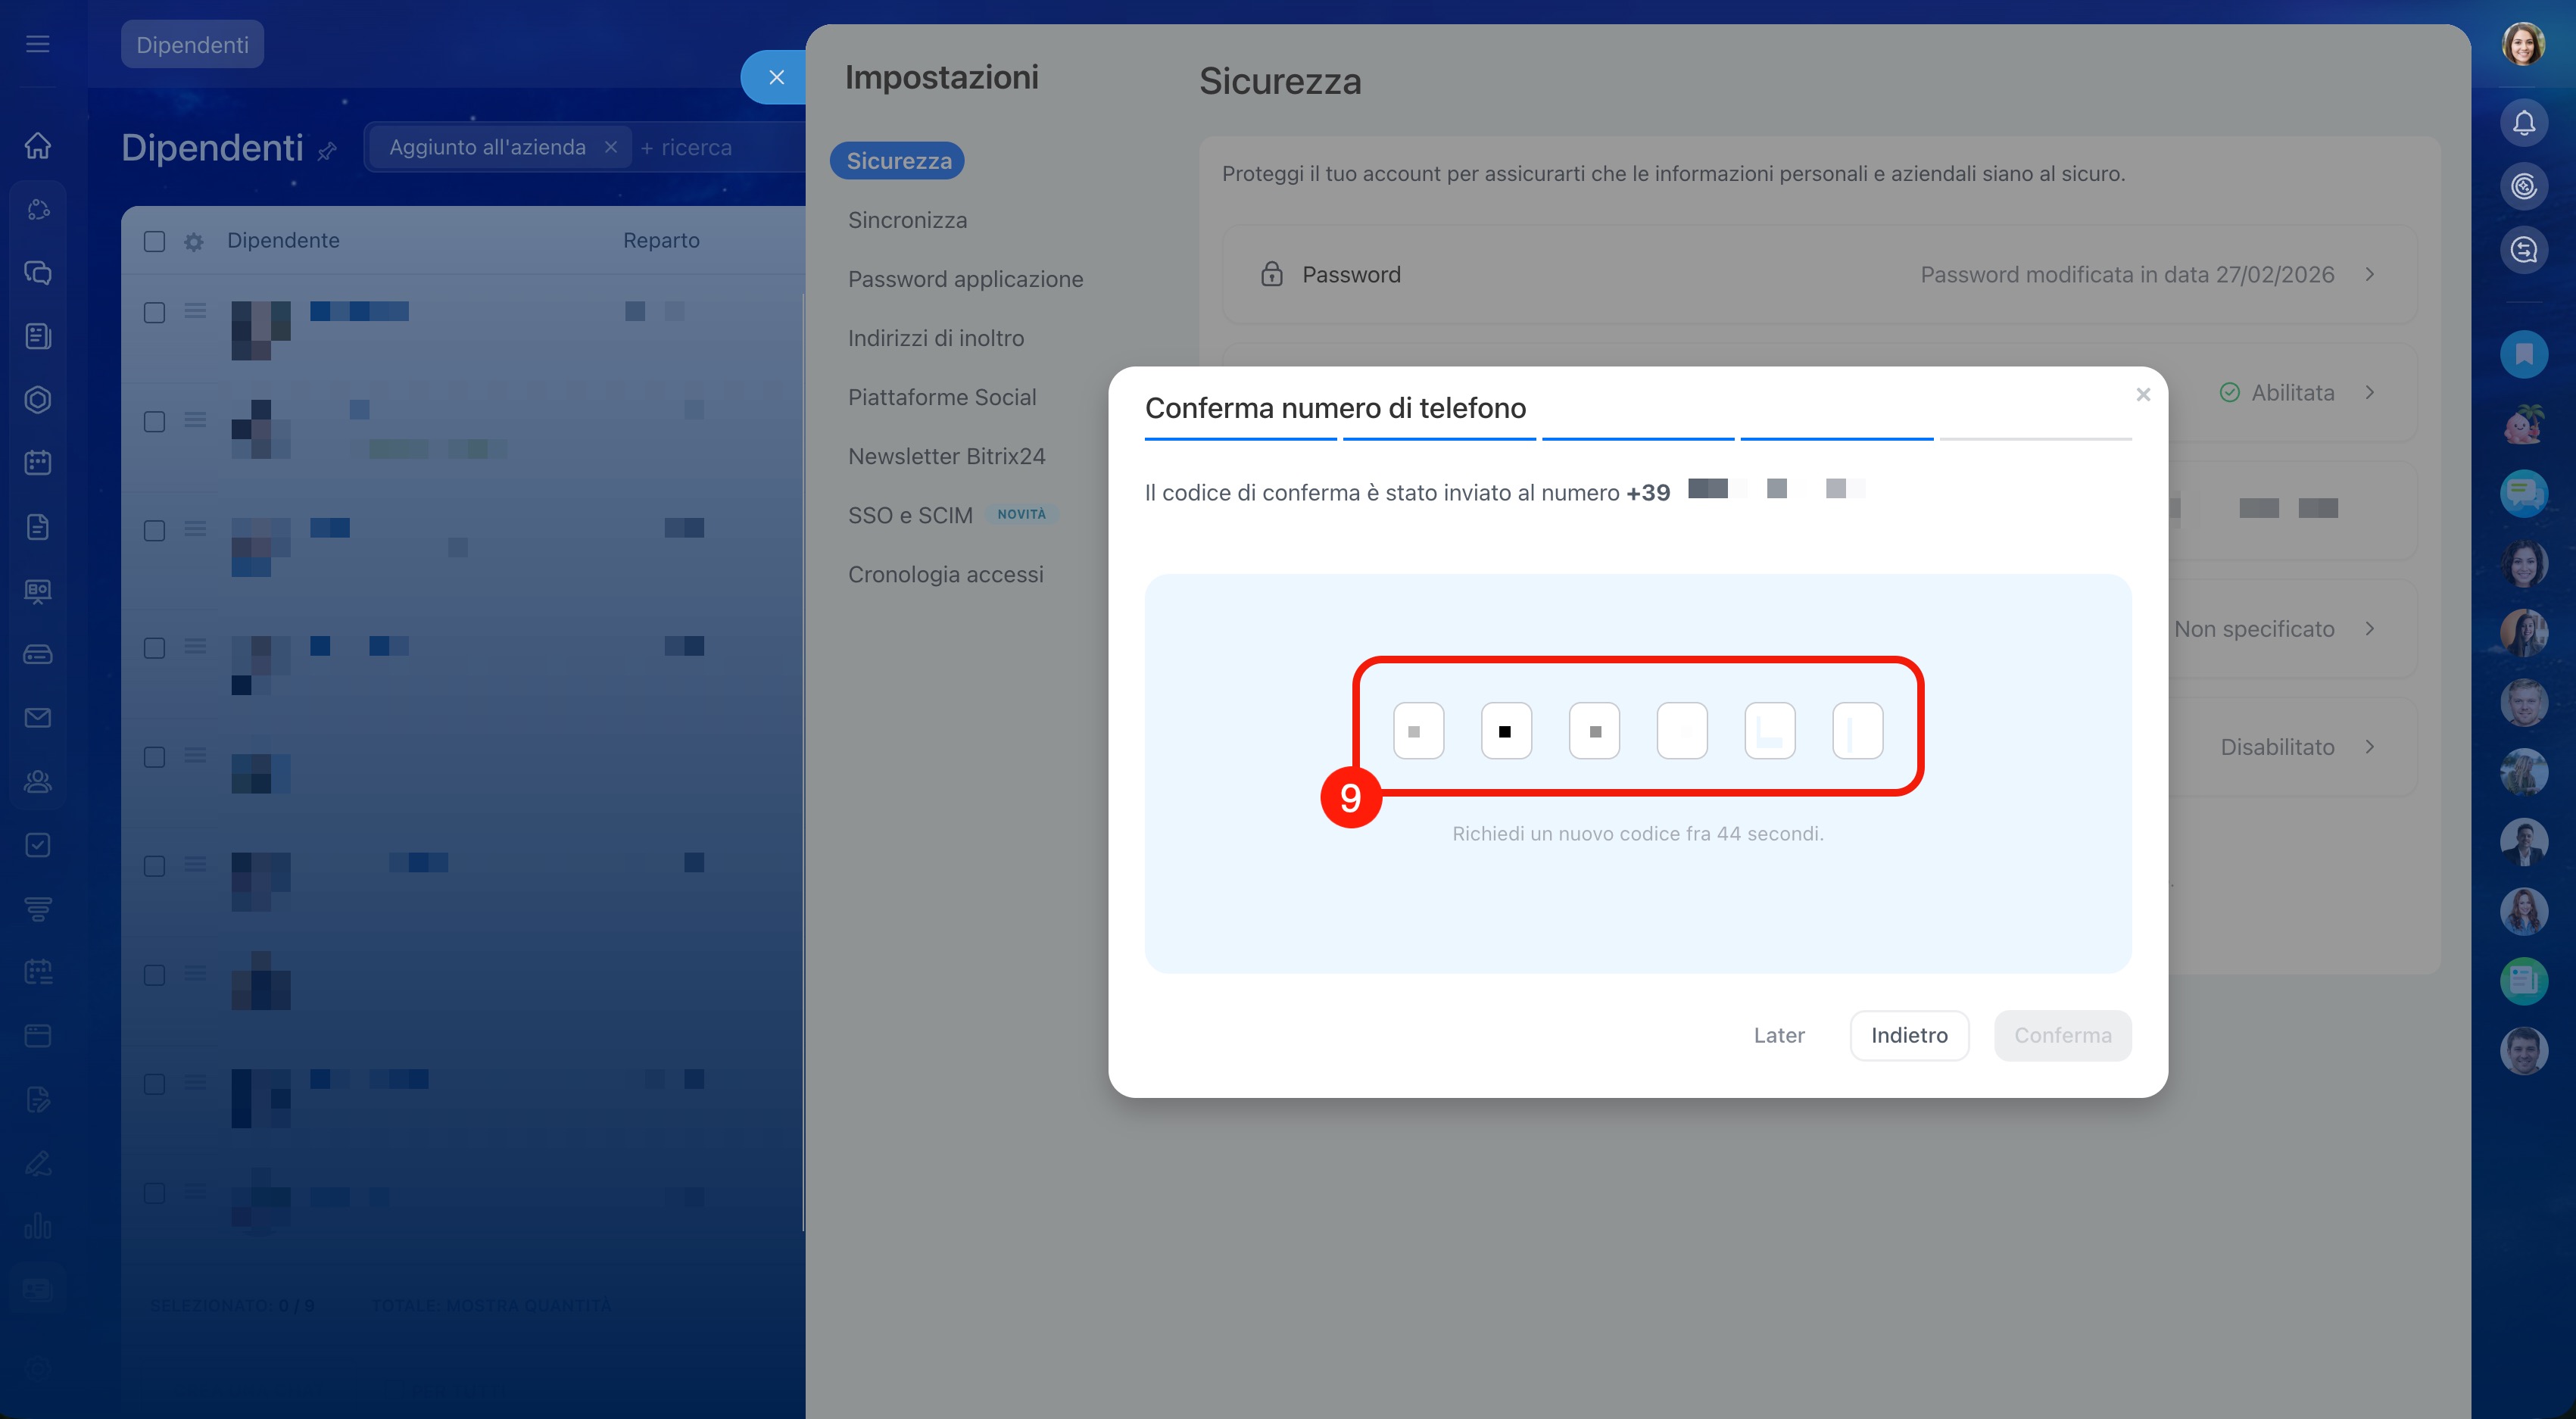The height and width of the screenshot is (1419, 2576).
Task: Close the phone confirmation dialog
Action: (x=2142, y=395)
